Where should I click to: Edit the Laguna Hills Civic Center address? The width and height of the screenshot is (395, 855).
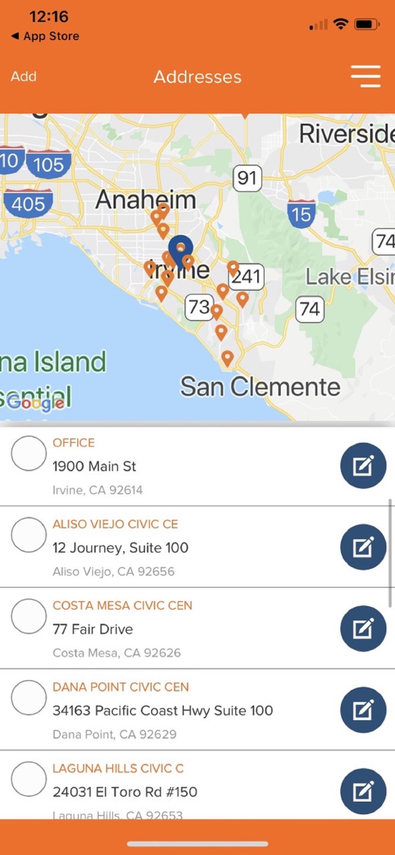(x=363, y=791)
